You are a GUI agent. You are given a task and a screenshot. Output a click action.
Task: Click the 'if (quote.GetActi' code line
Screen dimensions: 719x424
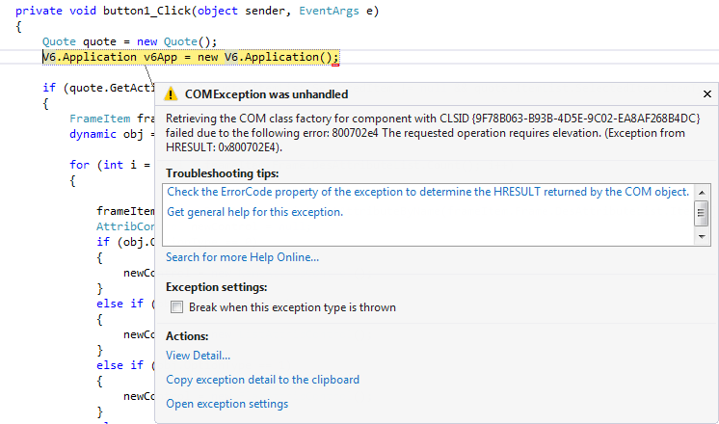tap(98, 88)
